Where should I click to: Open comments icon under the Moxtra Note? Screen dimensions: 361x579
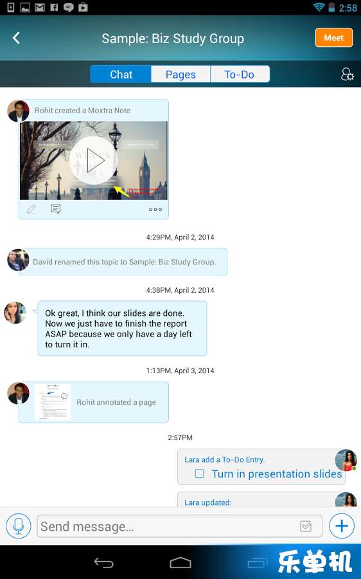coord(55,209)
